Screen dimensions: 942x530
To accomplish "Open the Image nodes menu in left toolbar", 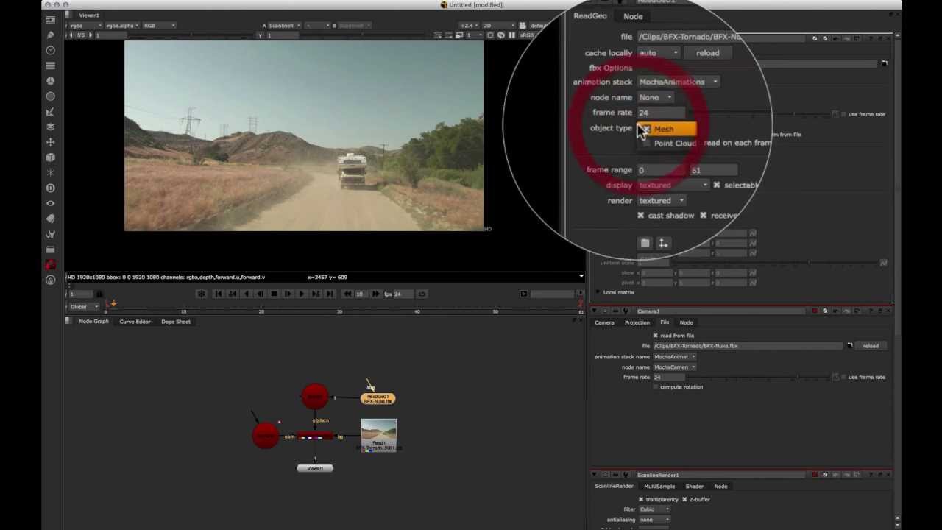I will point(50,19).
